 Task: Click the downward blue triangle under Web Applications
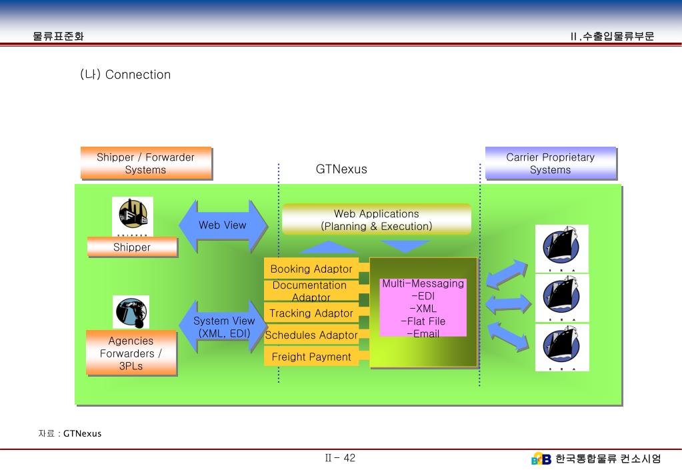(405, 246)
